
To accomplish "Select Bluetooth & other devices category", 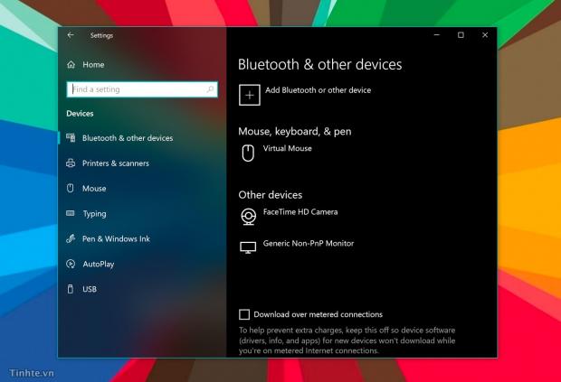I will pos(127,138).
